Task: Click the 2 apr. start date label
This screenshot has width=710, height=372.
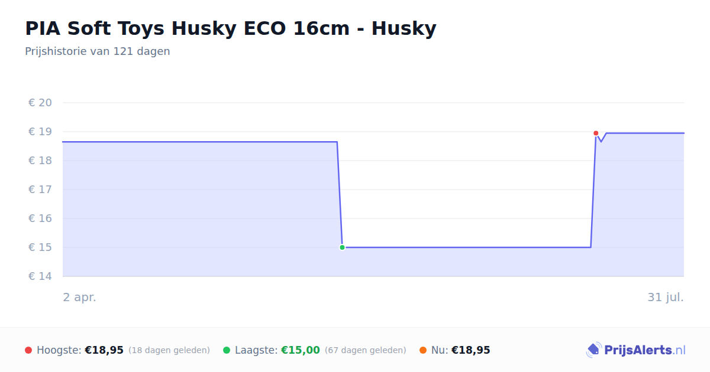Action: click(x=79, y=298)
